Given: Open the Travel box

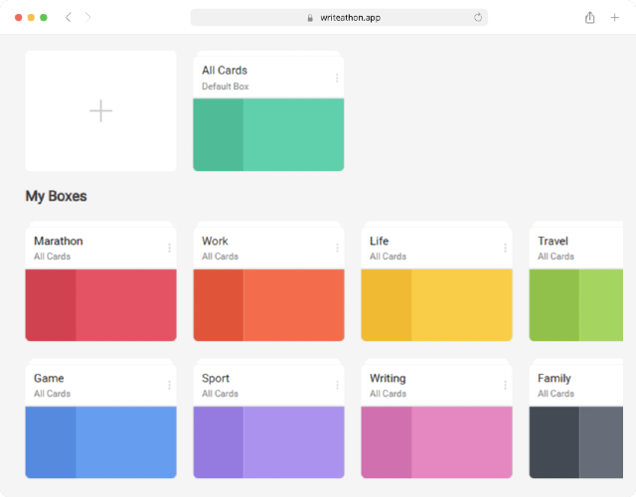Looking at the screenshot, I should [x=576, y=281].
